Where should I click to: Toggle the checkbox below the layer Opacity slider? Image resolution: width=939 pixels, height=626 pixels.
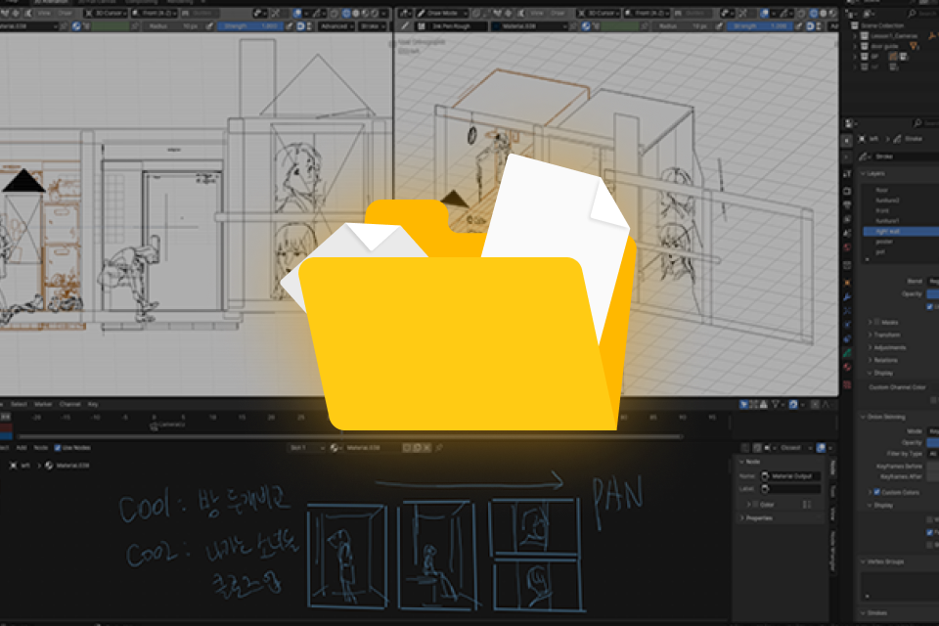(x=930, y=307)
